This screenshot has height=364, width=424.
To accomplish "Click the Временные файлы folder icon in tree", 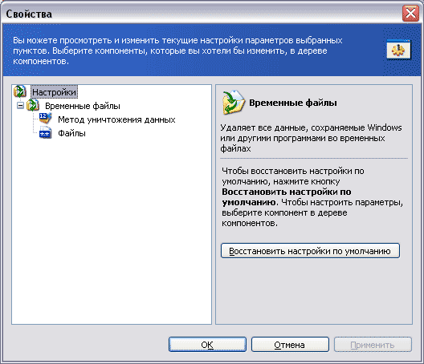I will [x=33, y=105].
